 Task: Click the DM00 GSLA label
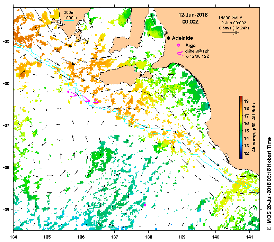tap(231, 18)
